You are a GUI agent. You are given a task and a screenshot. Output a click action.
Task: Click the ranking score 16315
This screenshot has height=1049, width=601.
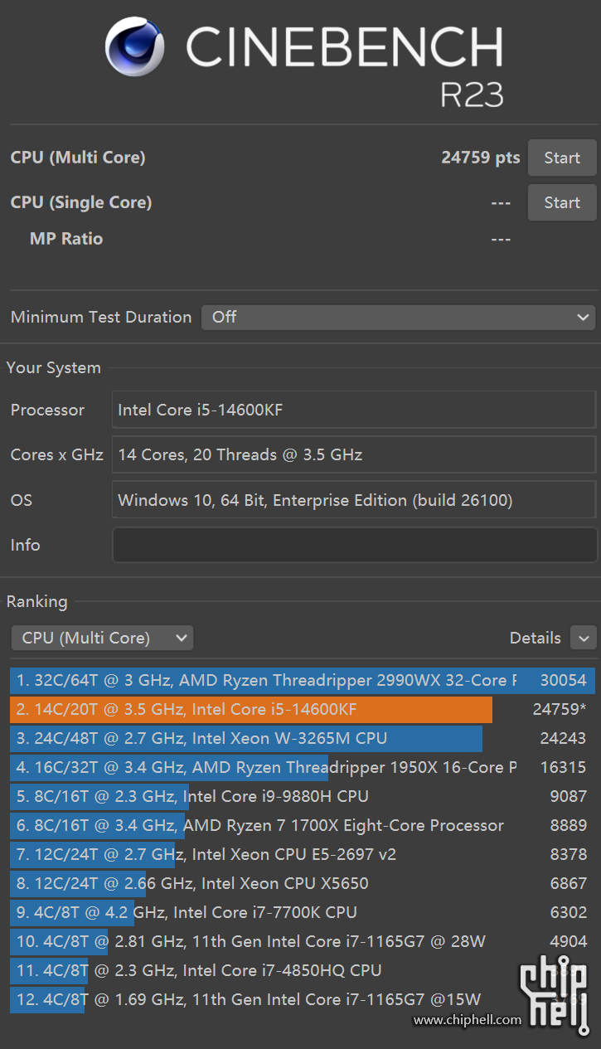563,768
